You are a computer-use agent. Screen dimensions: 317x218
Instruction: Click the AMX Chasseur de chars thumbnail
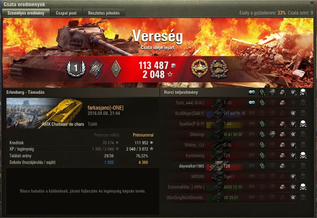tap(45, 113)
